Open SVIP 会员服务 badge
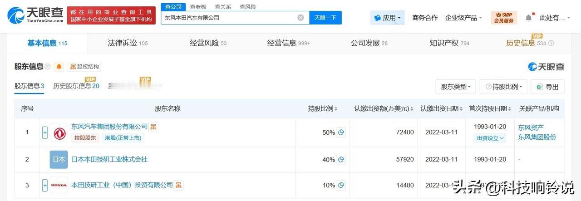This screenshot has height=201, width=581. point(504,18)
